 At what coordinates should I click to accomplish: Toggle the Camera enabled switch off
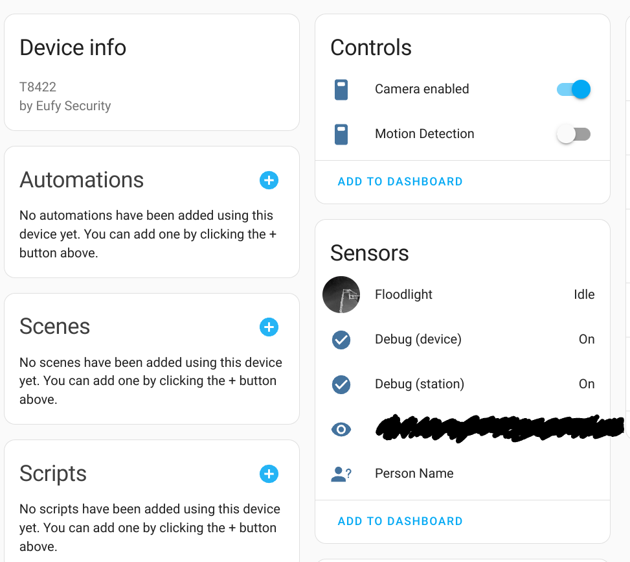pyautogui.click(x=574, y=89)
